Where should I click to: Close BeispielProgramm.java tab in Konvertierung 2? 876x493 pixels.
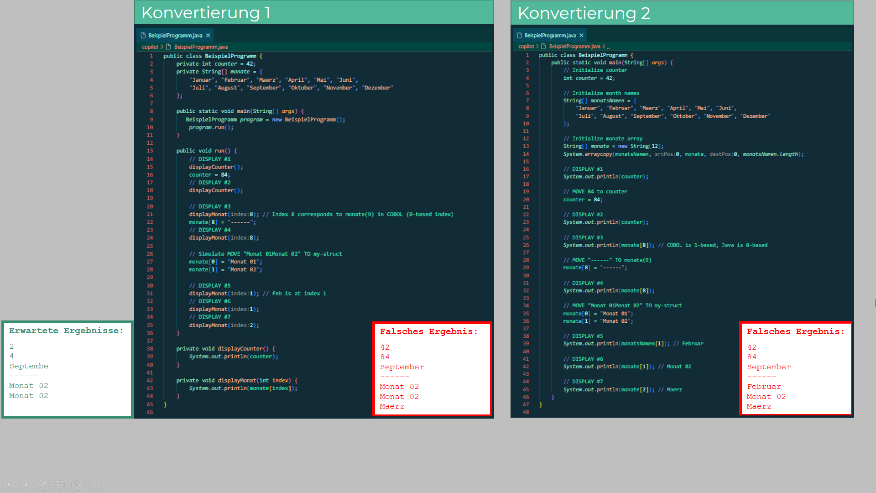(581, 36)
